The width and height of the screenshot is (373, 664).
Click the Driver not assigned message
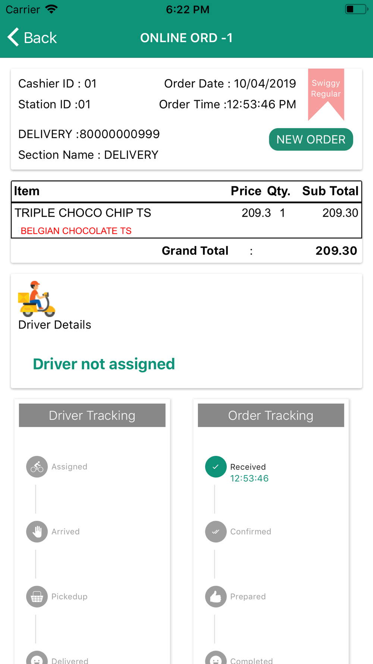[104, 364]
